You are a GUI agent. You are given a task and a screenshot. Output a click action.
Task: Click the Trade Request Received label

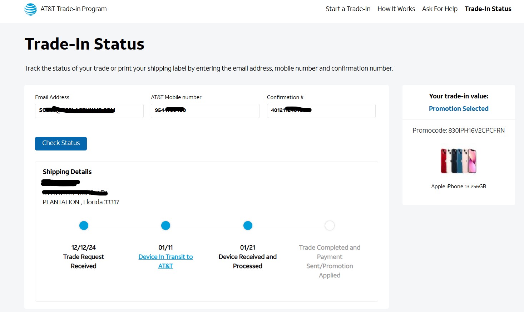(x=84, y=261)
